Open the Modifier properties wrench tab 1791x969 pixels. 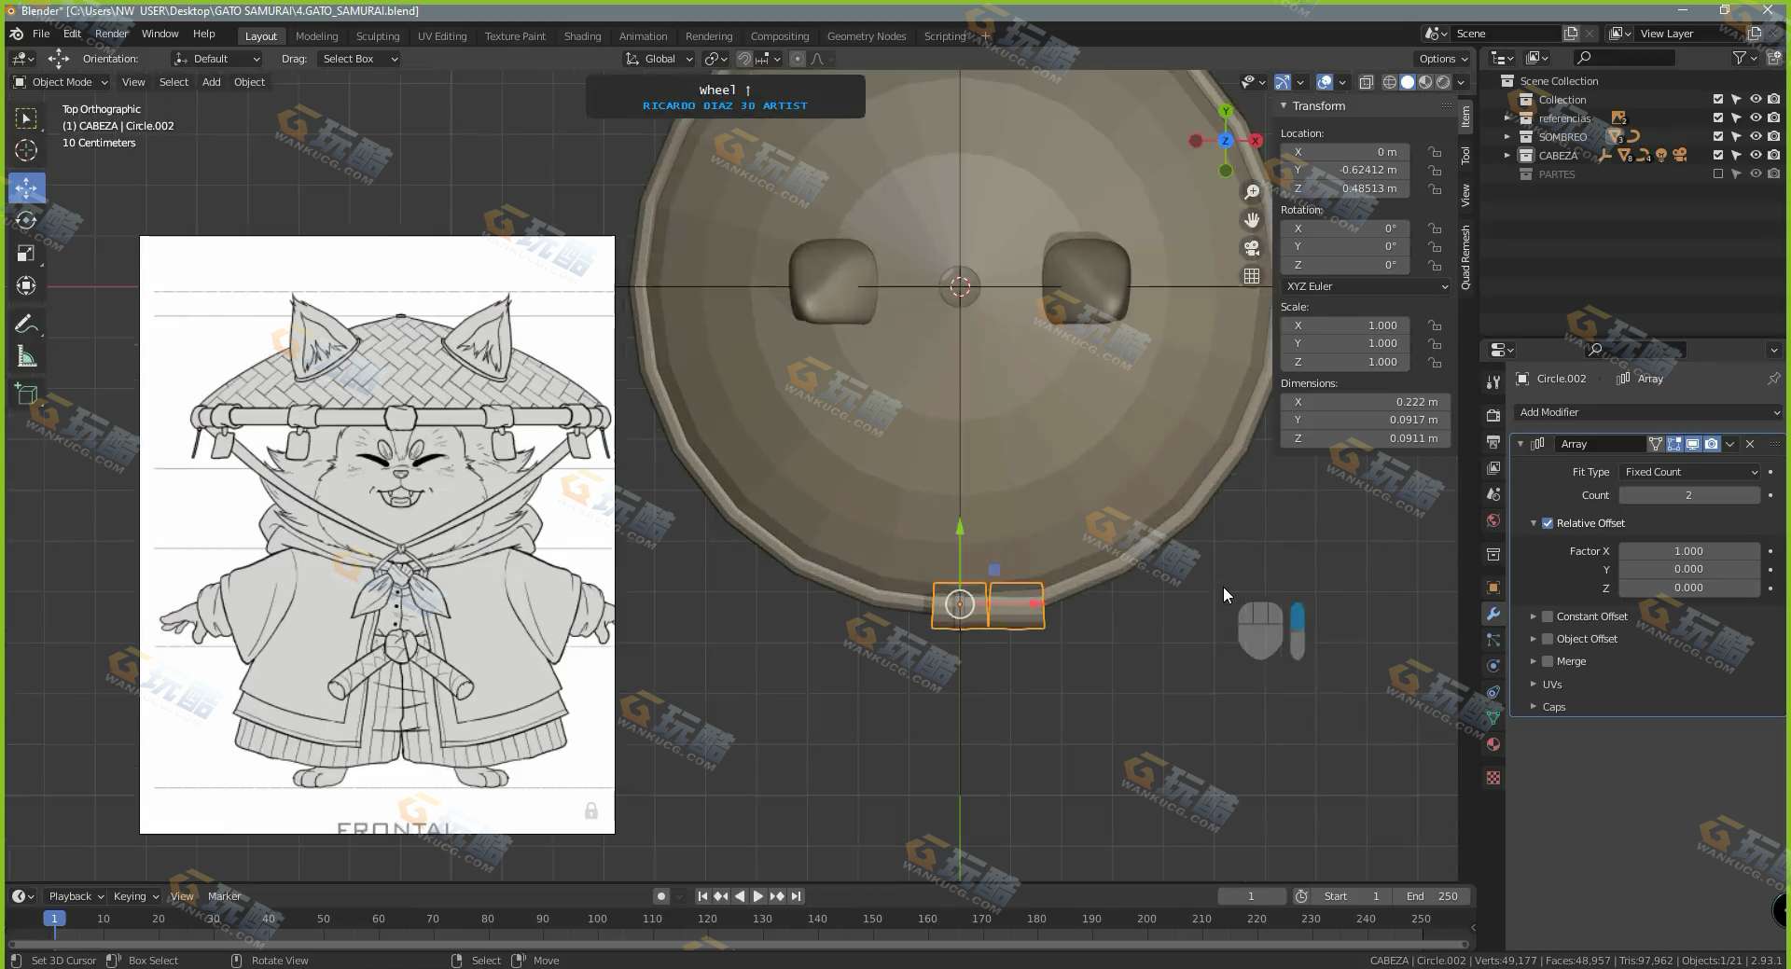[x=1493, y=614]
